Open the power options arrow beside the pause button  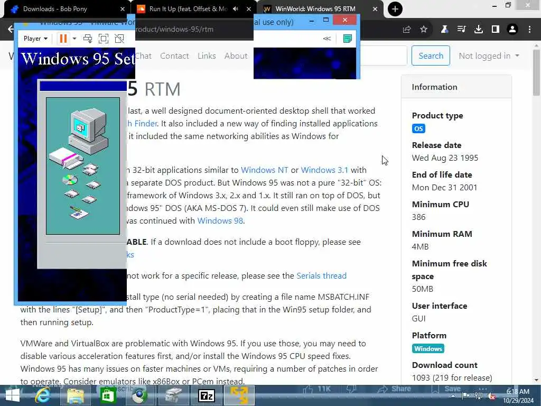[x=74, y=39]
